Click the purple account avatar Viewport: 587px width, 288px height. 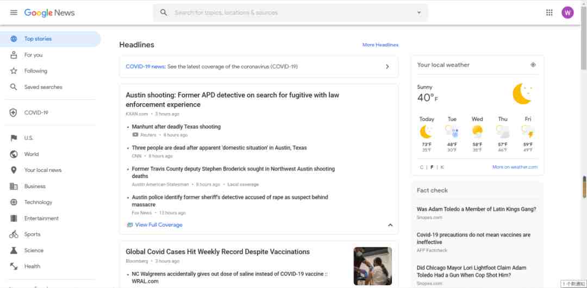tap(567, 12)
